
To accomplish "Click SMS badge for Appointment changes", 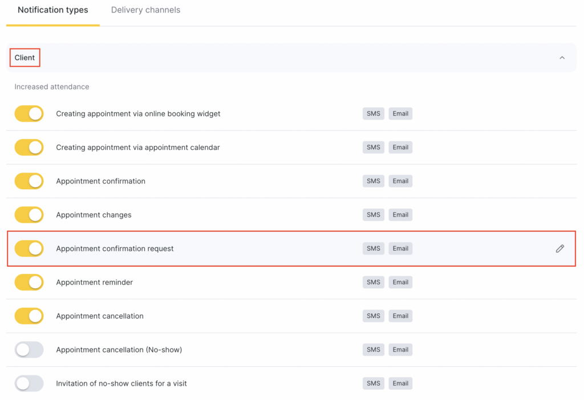I will tap(373, 215).
